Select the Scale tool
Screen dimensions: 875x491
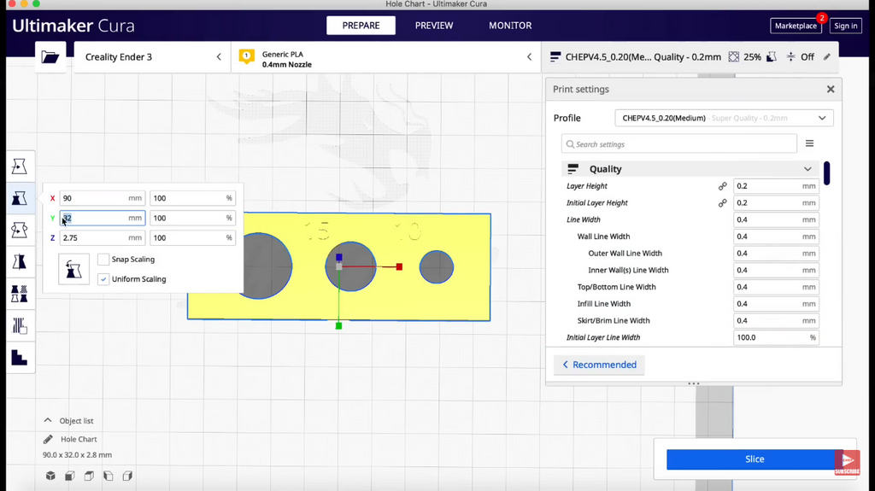(x=20, y=198)
